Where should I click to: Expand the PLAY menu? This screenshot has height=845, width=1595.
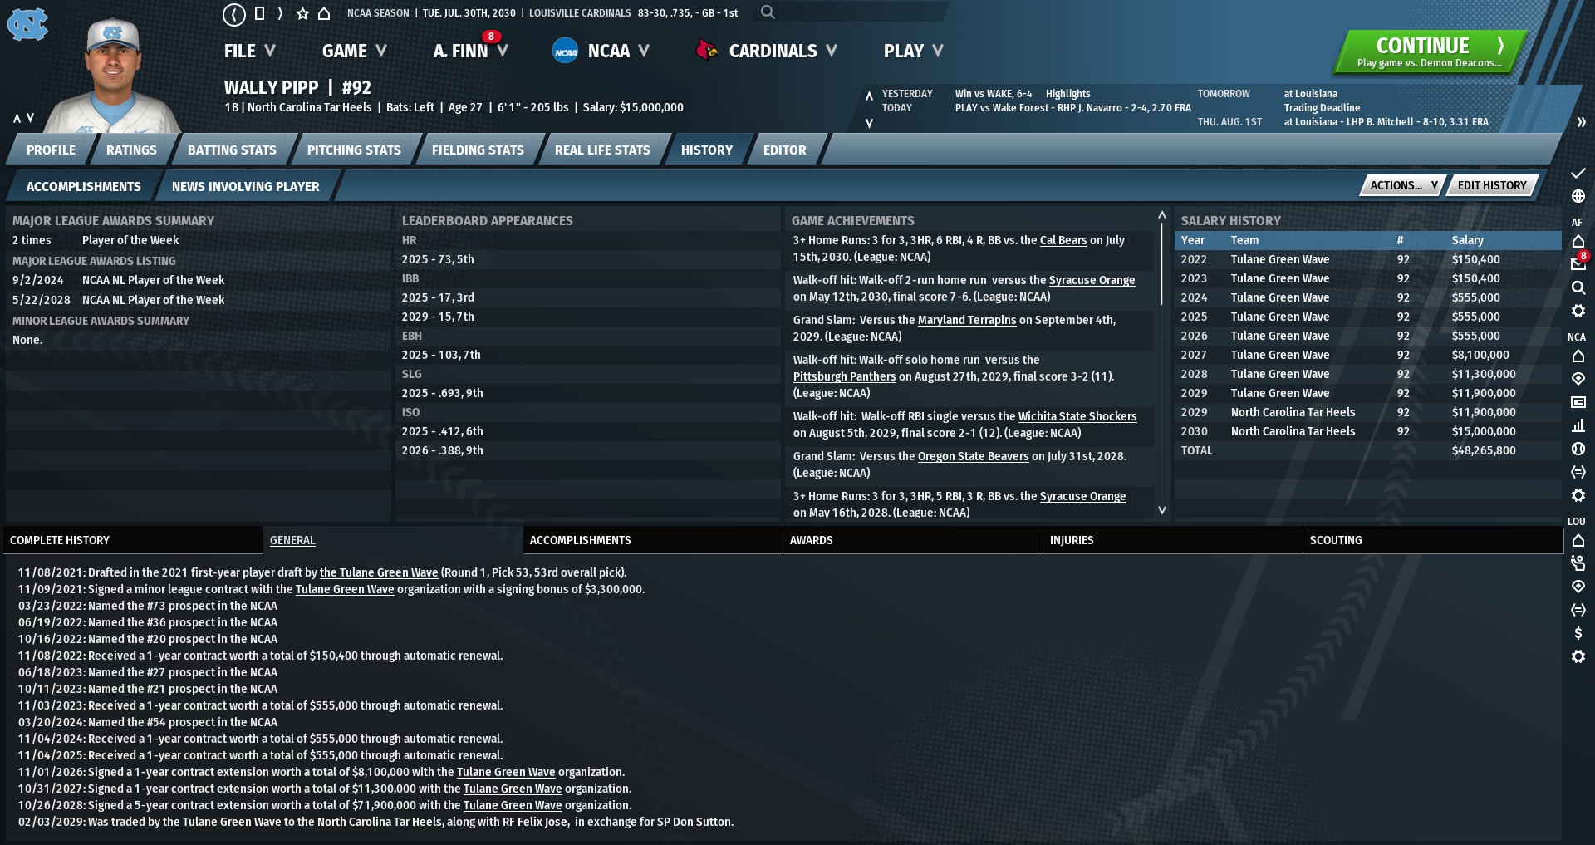pyautogui.click(x=912, y=51)
